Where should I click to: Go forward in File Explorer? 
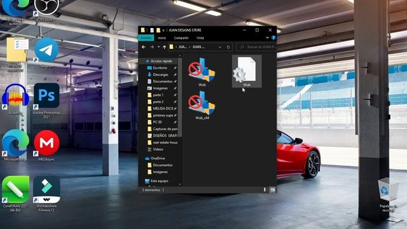(x=152, y=47)
